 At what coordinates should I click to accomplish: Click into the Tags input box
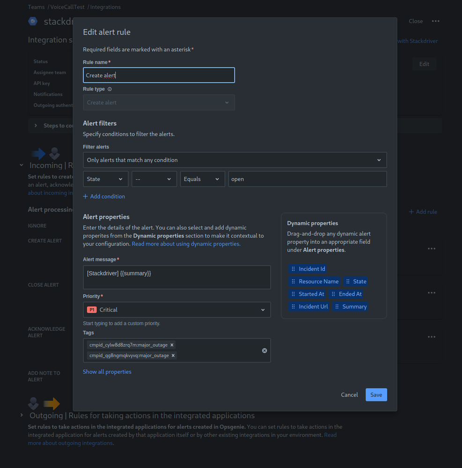tap(177, 350)
